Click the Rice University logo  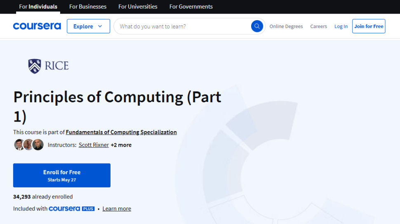pos(49,66)
